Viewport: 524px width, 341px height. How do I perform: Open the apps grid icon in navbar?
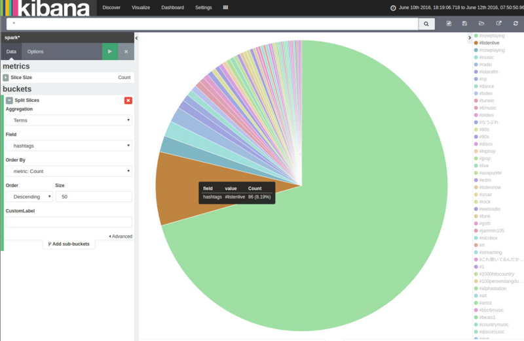[x=225, y=7]
